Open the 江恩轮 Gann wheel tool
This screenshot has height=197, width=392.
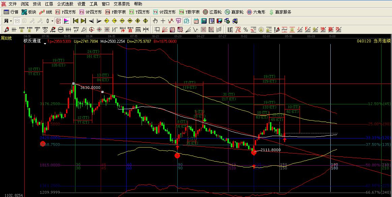point(212,12)
